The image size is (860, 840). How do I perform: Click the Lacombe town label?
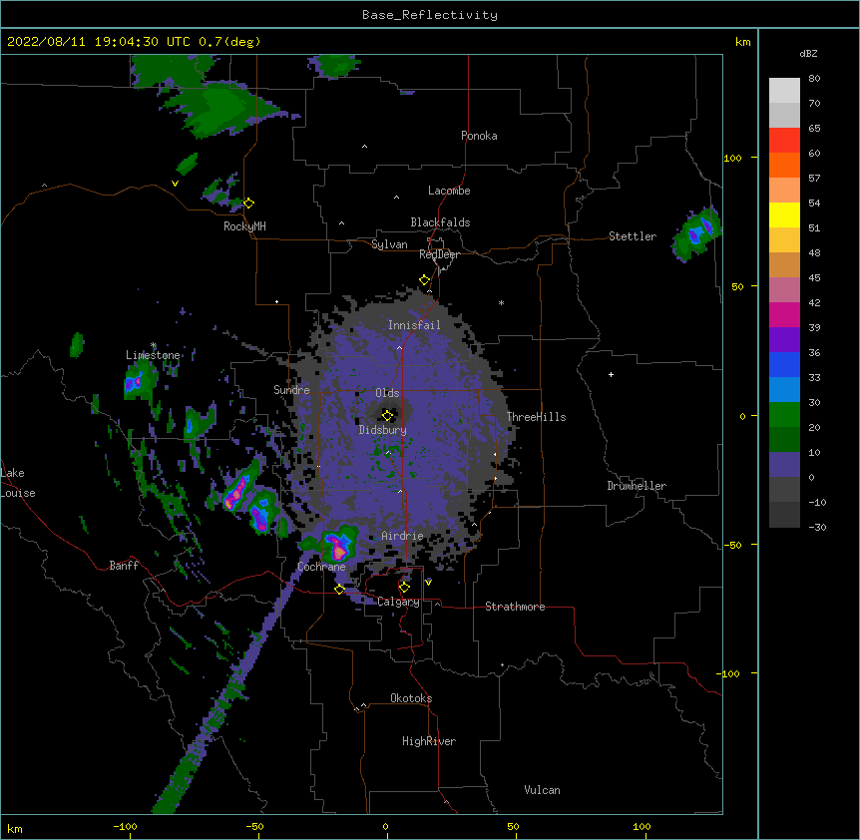[449, 191]
